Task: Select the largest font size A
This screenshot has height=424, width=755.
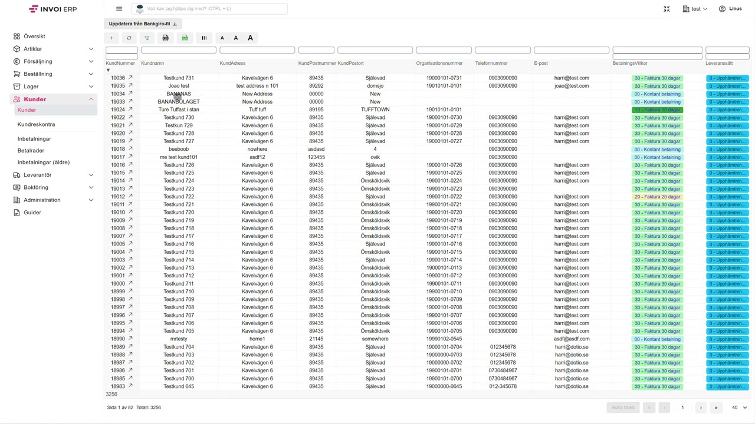Action: 250,38
